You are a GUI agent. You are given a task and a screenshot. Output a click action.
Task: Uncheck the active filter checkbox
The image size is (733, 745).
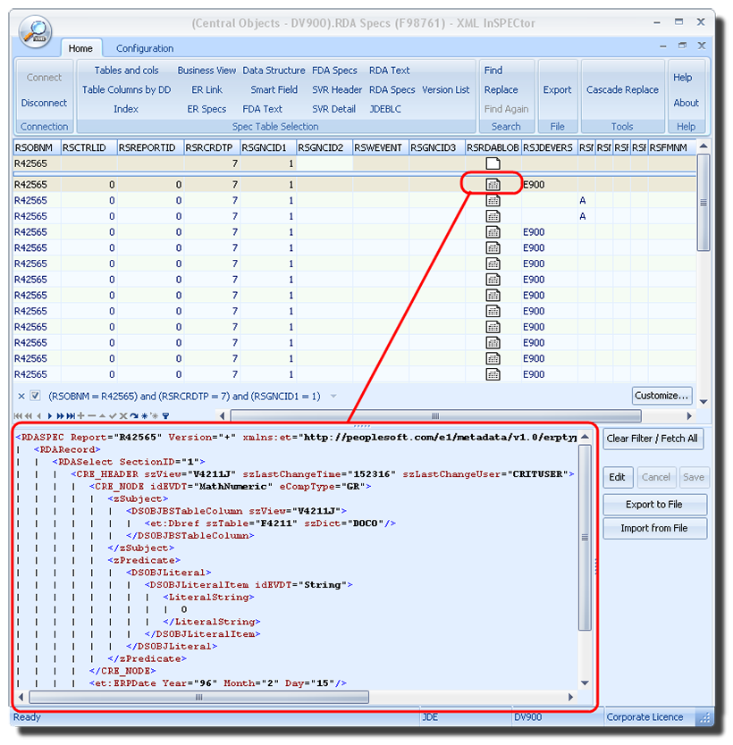(x=35, y=396)
